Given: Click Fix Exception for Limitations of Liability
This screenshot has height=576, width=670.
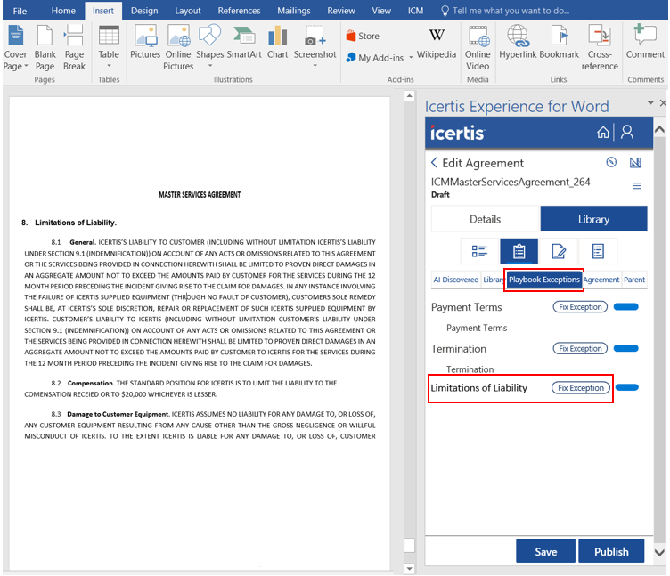Looking at the screenshot, I should pos(581,388).
